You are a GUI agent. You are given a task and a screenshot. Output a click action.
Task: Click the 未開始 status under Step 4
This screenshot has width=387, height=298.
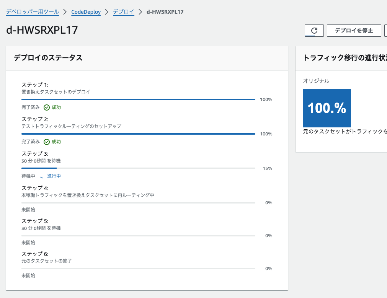coord(28,210)
